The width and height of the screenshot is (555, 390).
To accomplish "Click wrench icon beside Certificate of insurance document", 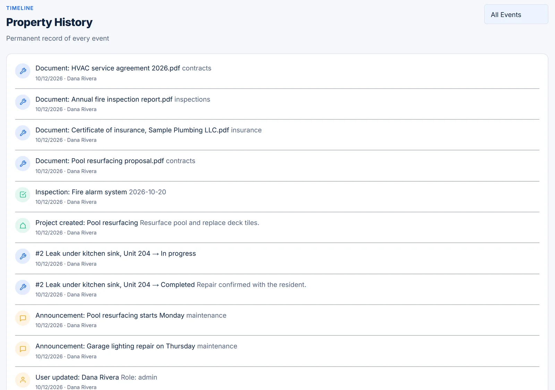I will (23, 133).
